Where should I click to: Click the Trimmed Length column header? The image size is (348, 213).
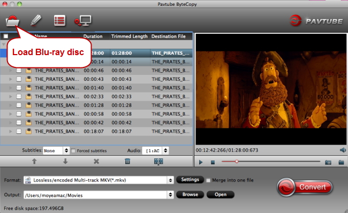click(130, 36)
